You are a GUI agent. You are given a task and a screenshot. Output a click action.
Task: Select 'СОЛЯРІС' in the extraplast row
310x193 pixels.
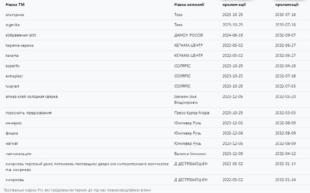182,76
